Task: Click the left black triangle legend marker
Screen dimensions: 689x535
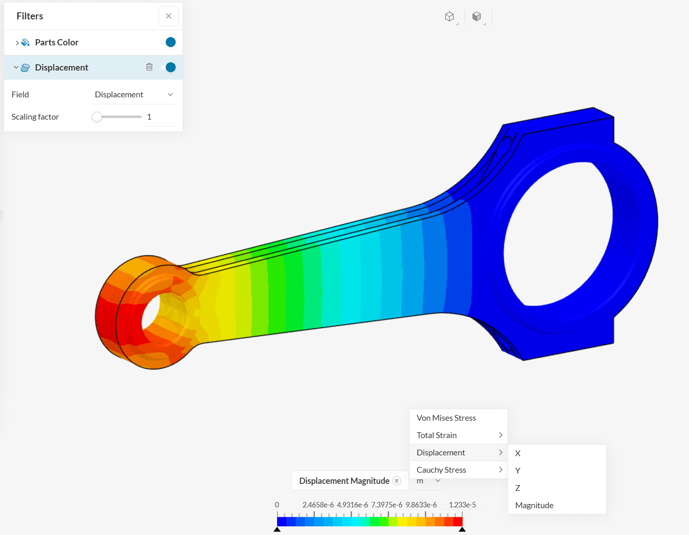Action: [x=277, y=529]
